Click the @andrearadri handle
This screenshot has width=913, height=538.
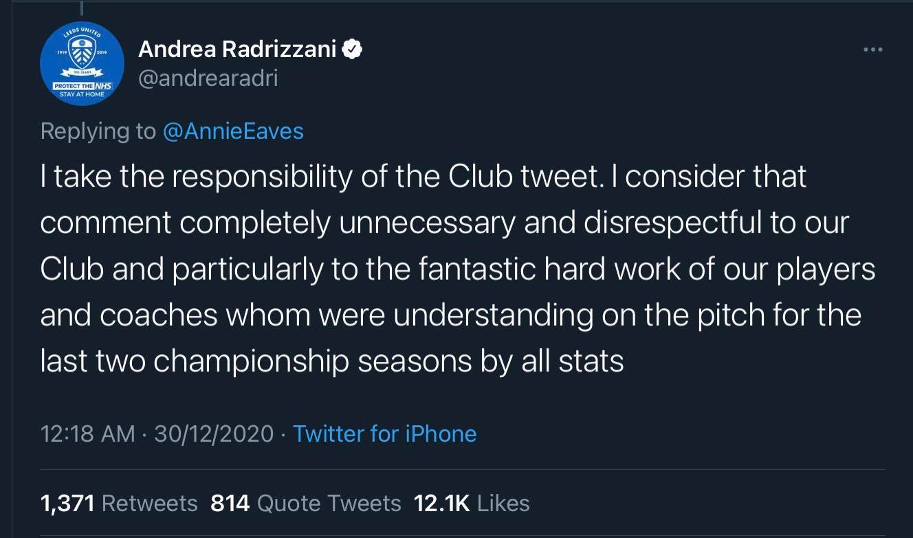click(x=208, y=78)
